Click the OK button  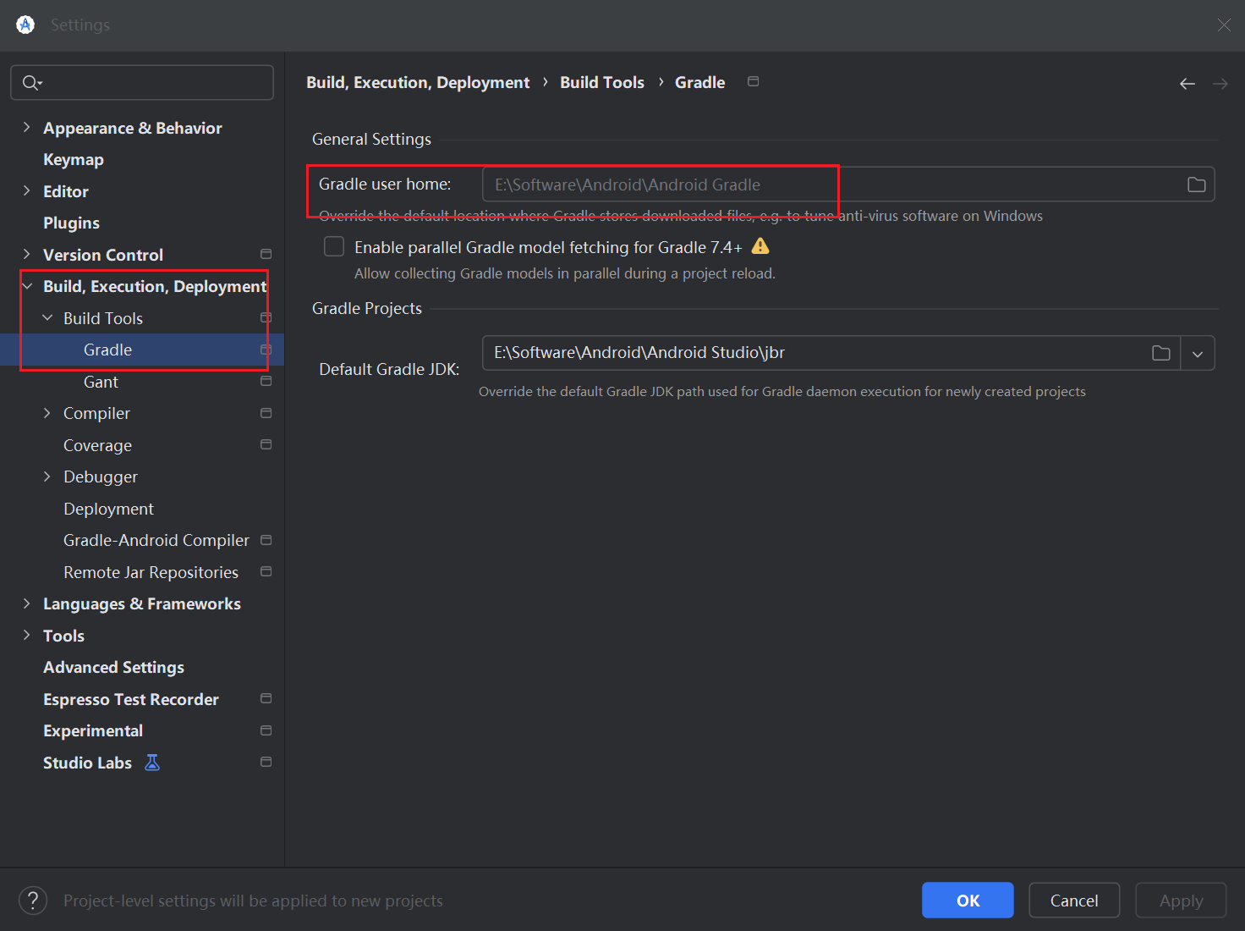(x=968, y=900)
